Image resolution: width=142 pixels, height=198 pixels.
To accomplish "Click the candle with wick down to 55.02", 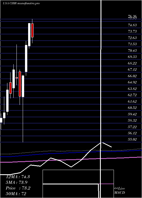I will (23, 86).
